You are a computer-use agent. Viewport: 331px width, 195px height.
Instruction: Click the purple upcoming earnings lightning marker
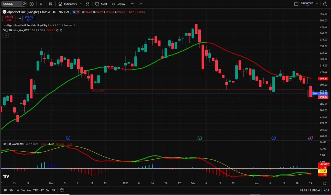[310, 138]
